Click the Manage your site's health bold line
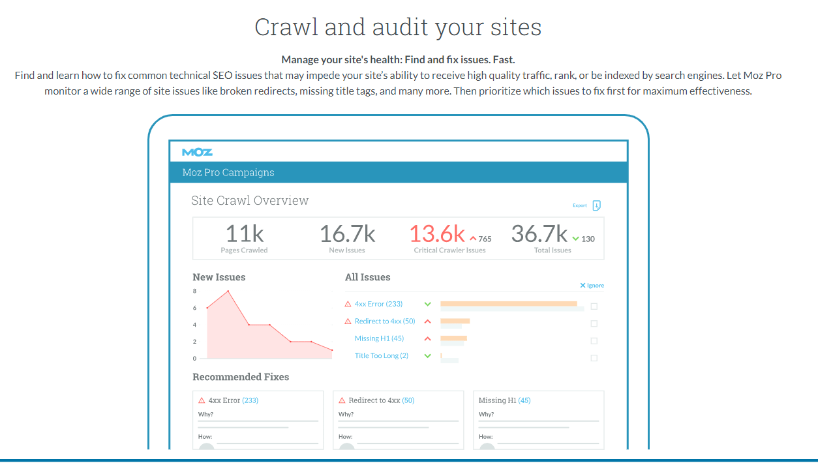The height and width of the screenshot is (463, 818). [x=398, y=60]
